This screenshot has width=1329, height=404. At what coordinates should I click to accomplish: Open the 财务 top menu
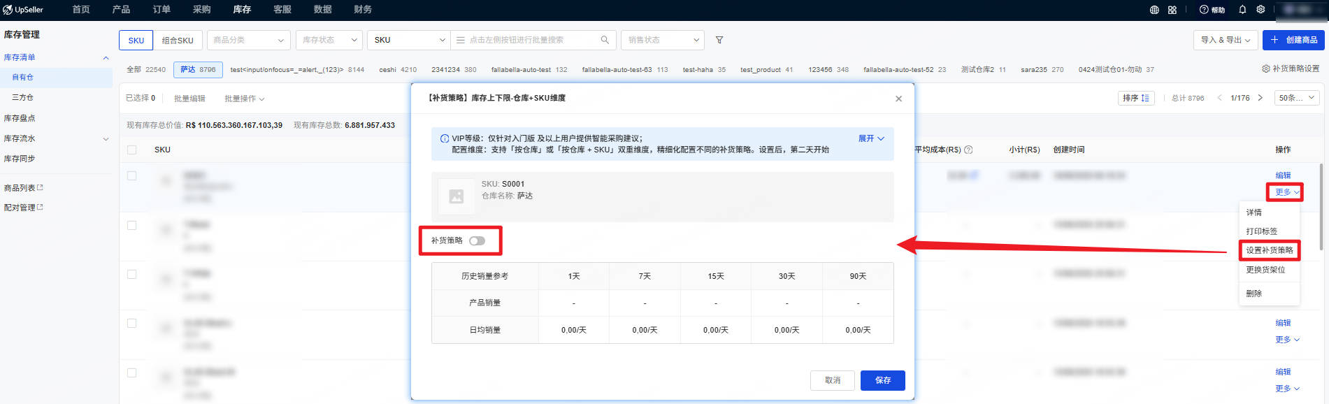point(363,10)
